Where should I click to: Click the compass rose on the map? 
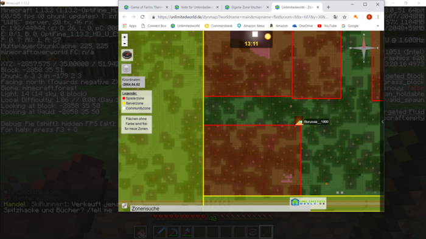click(364, 48)
